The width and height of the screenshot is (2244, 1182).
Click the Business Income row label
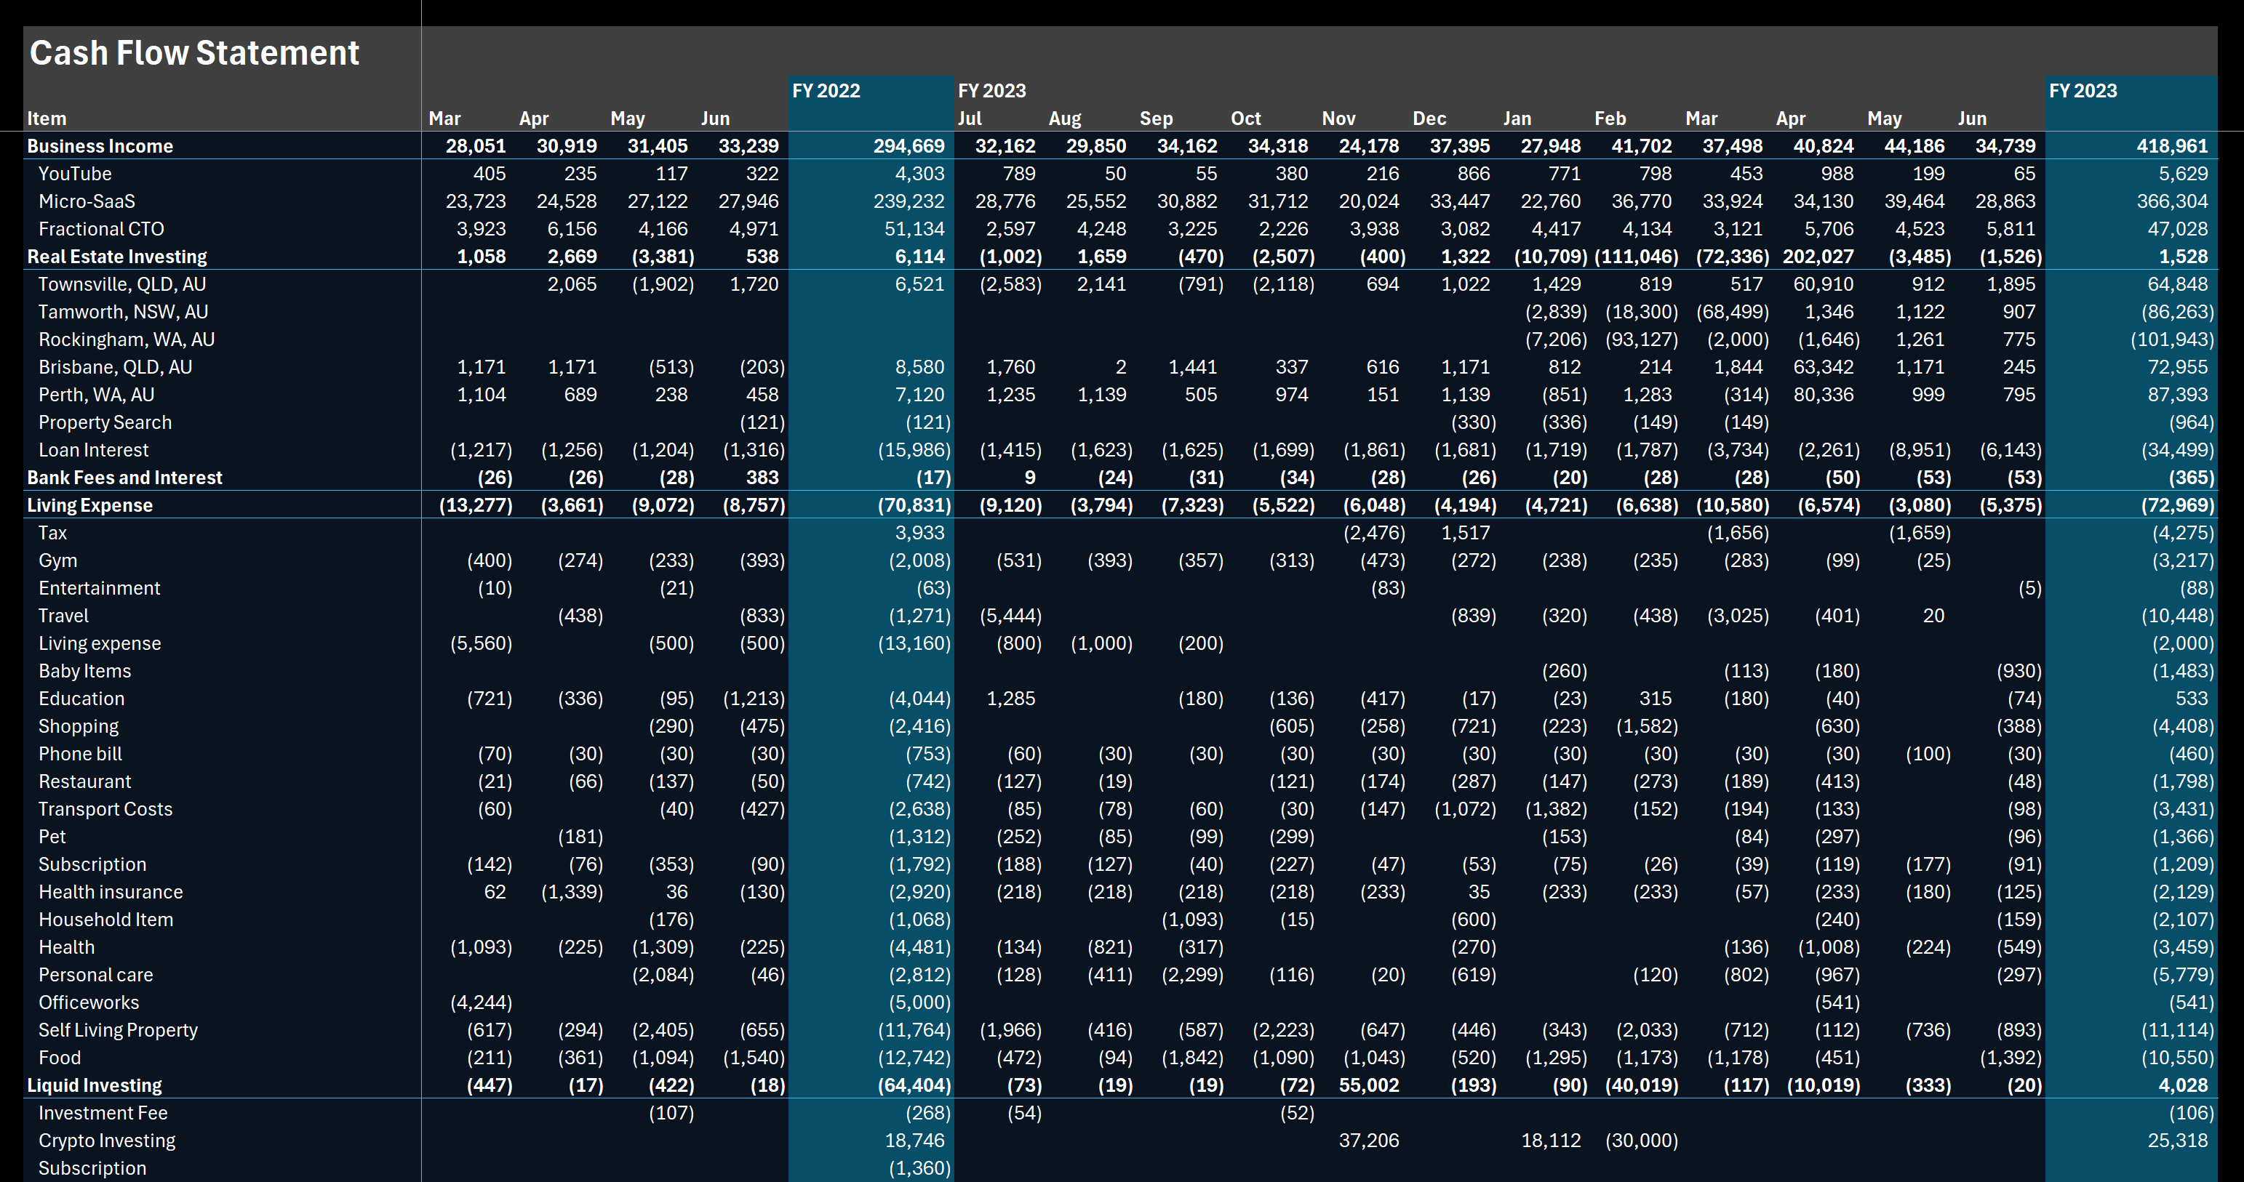100,145
